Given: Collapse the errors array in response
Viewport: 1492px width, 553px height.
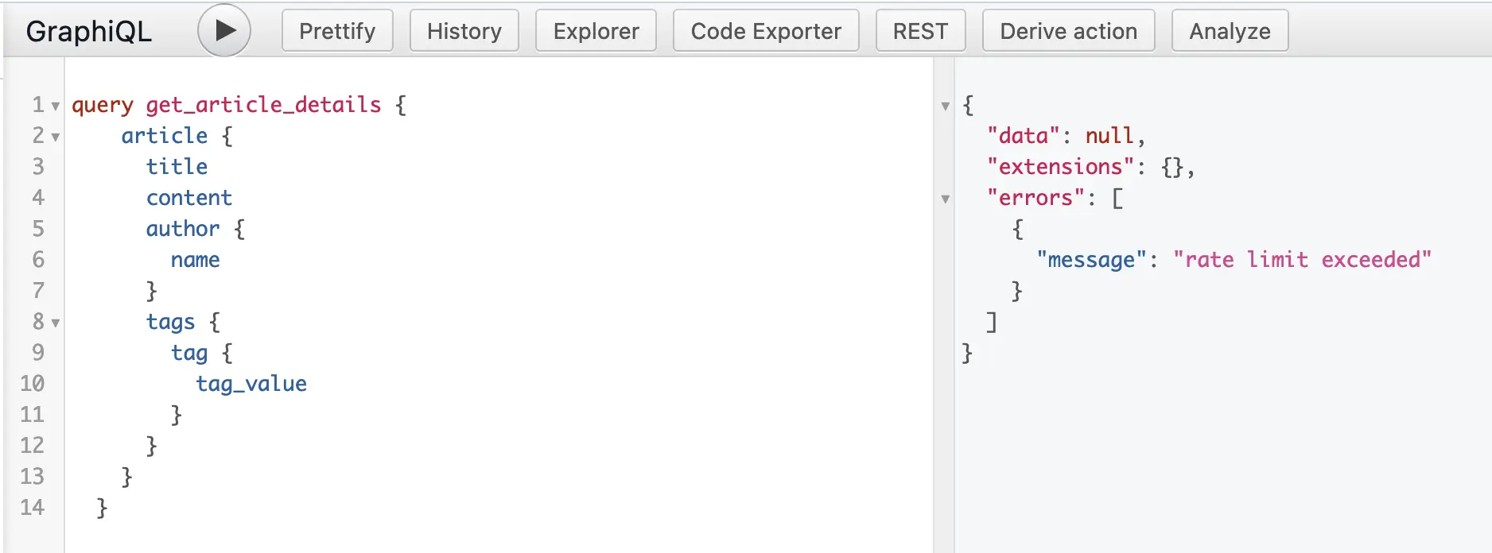Looking at the screenshot, I should pyautogui.click(x=946, y=199).
